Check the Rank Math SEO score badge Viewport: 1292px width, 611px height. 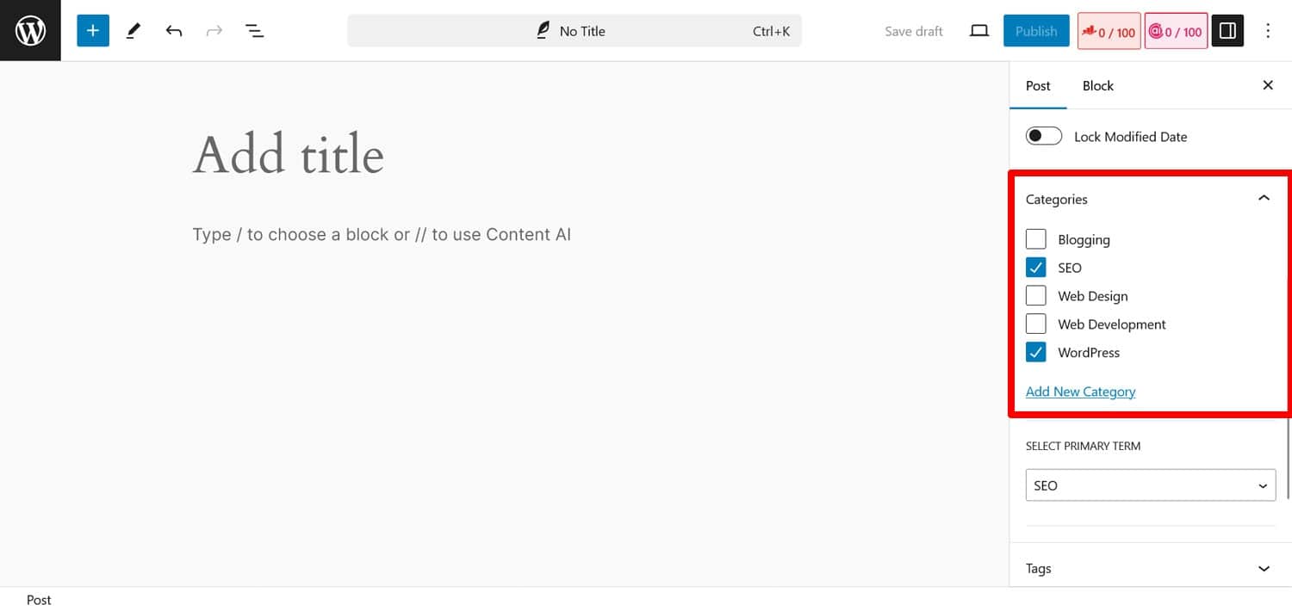click(1109, 30)
